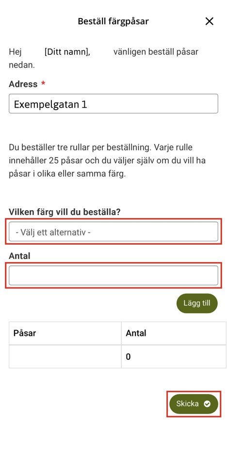Image resolution: width=227 pixels, height=469 pixels.
Task: Click the Adress field label
Action: point(23,84)
